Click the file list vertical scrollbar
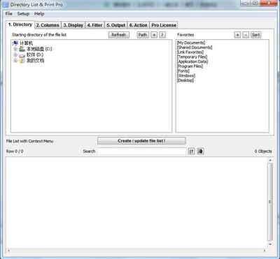 270,202
